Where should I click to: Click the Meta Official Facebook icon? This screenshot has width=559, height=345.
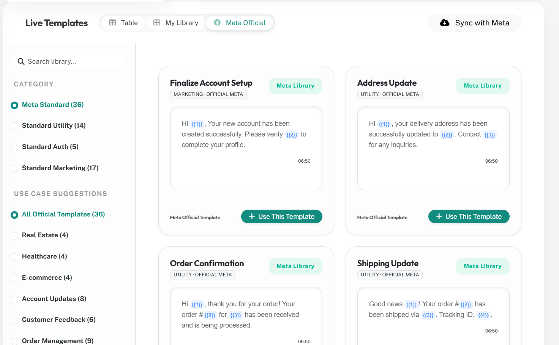click(x=217, y=23)
